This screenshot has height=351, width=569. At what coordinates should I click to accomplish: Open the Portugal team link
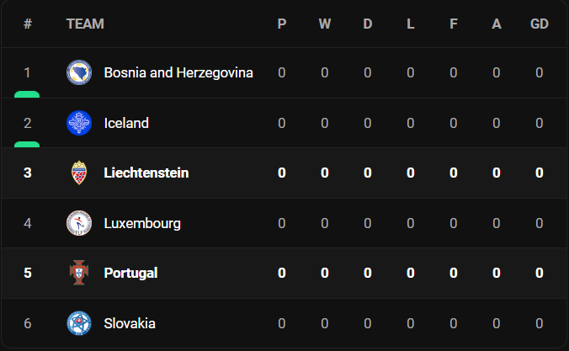click(x=130, y=274)
